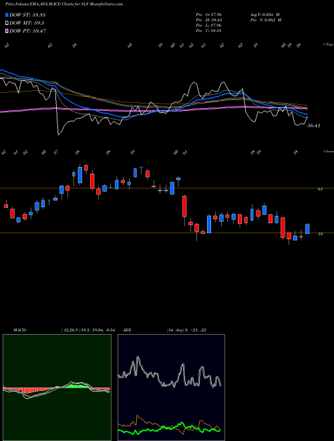Select the chart title mentioning MunafaSutra.com

tap(64, 4)
